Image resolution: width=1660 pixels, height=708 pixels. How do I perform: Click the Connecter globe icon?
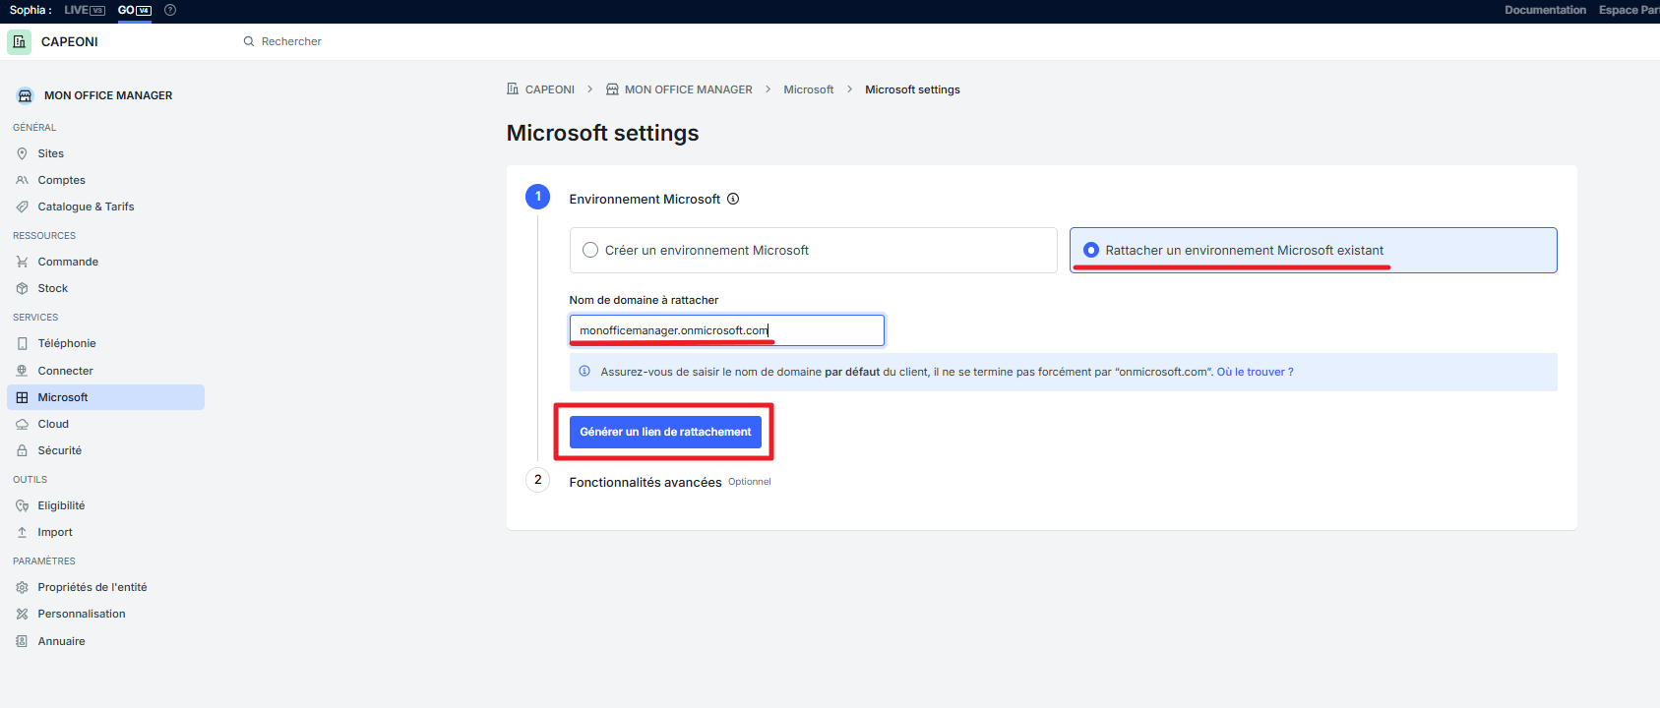pos(22,371)
